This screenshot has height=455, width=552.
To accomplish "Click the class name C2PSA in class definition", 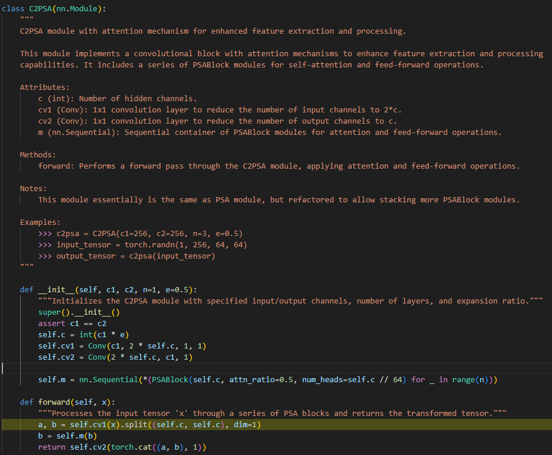I will click(x=41, y=8).
